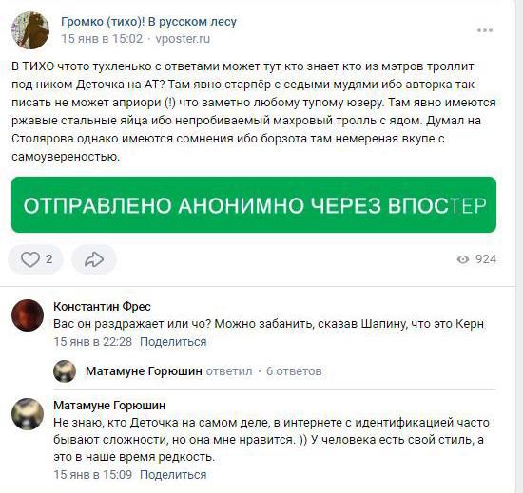Open comment timestamp 15 янв в 22:28
This screenshot has width=523, height=493.
(93, 342)
